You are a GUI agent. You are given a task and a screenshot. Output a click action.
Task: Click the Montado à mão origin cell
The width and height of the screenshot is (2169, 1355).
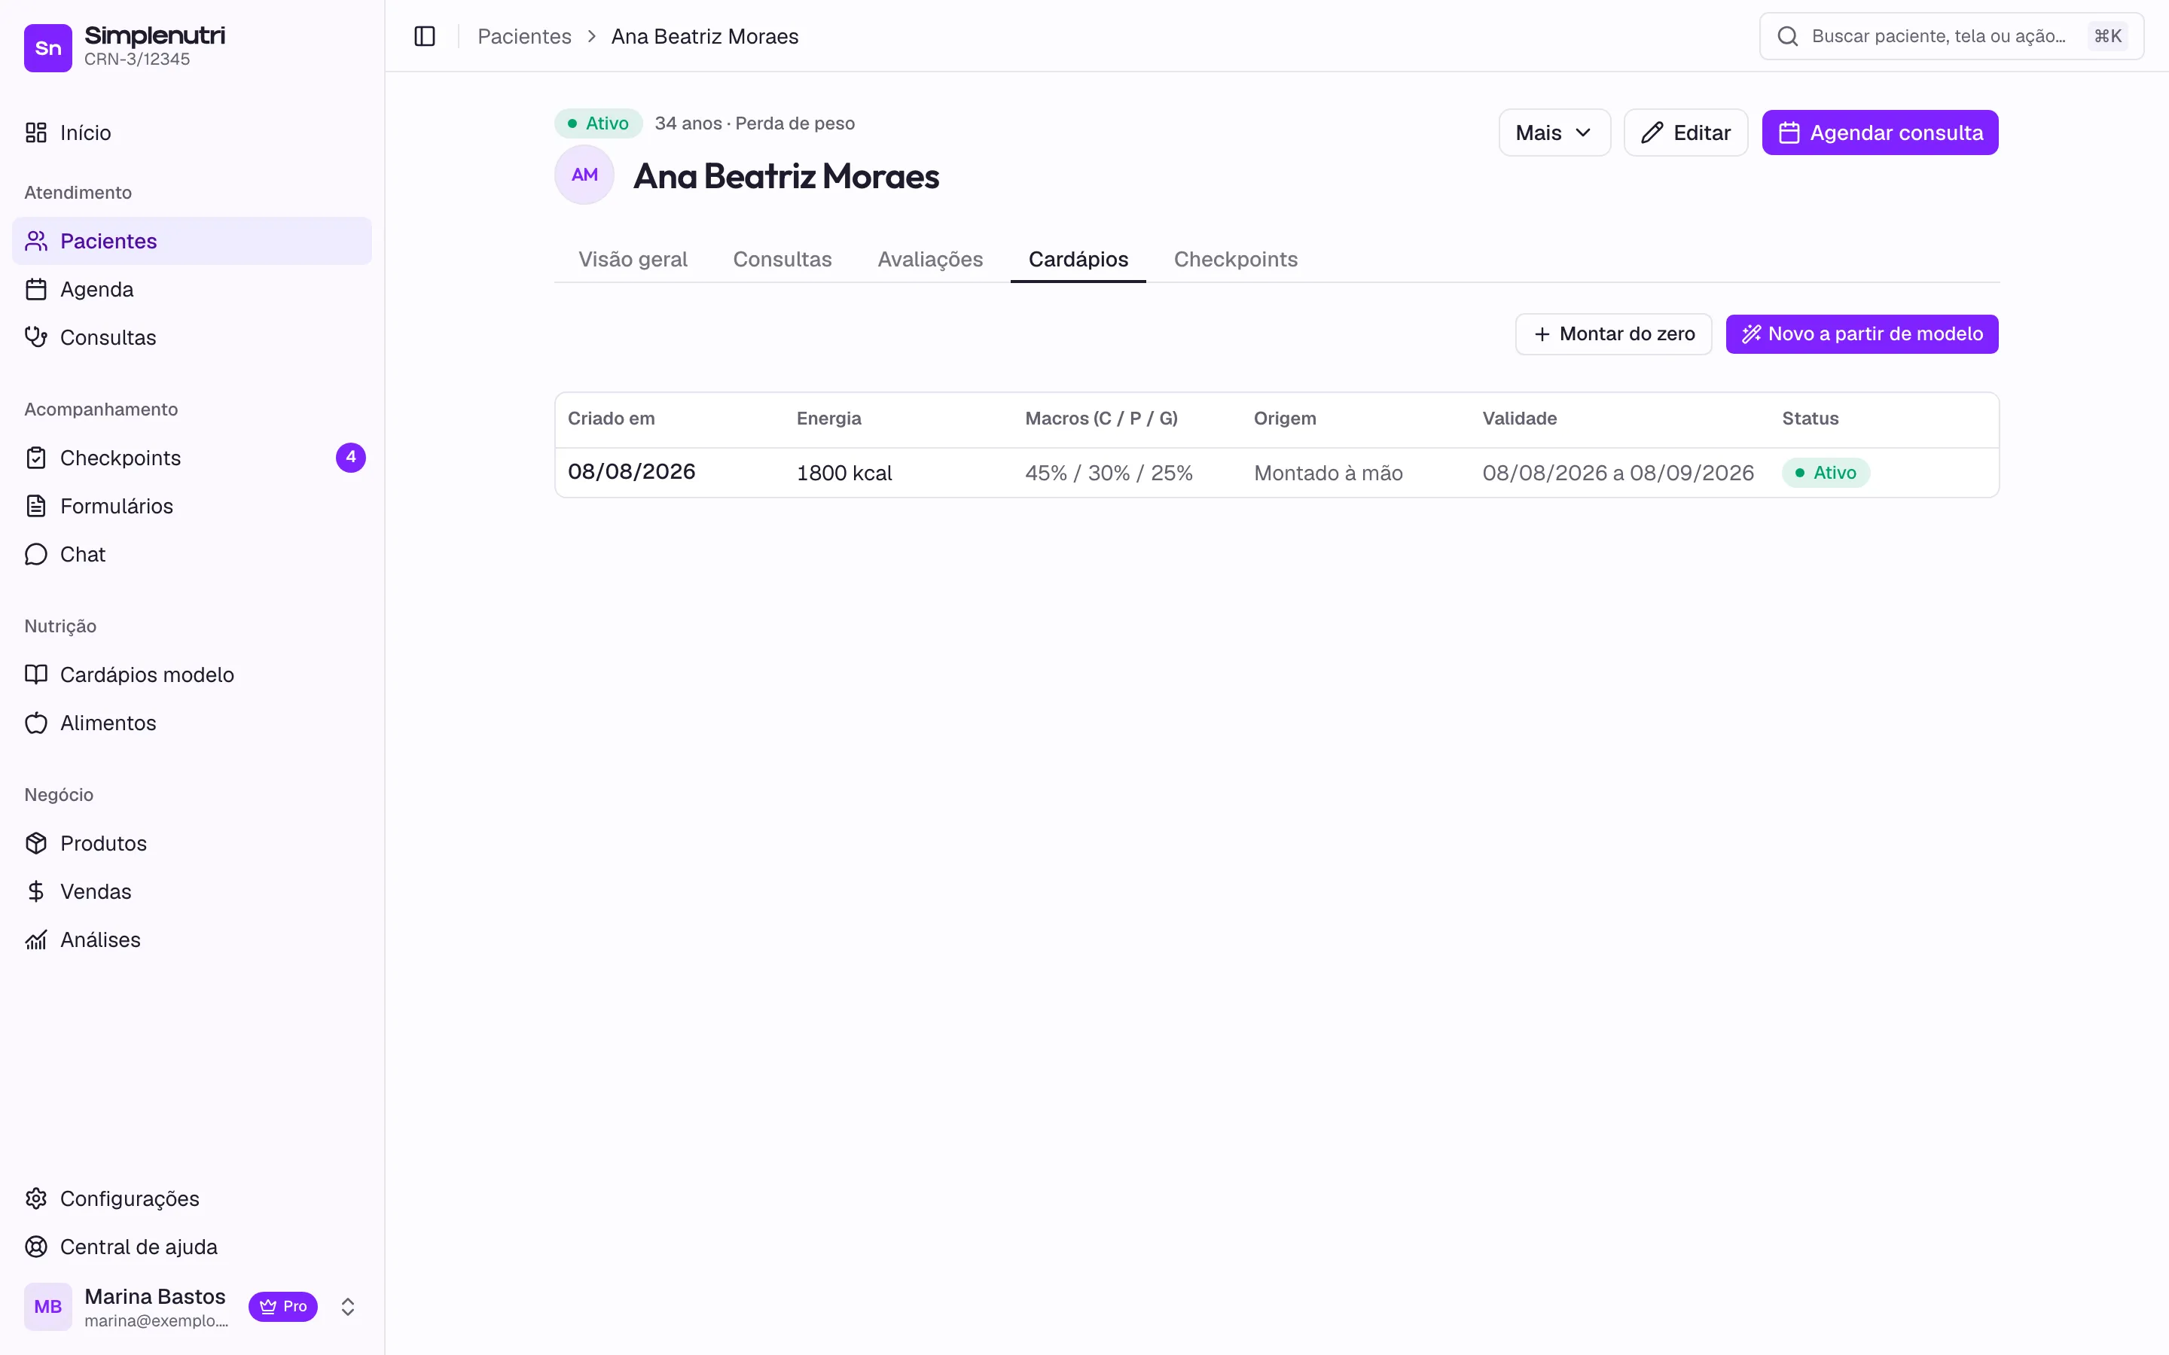(1329, 472)
